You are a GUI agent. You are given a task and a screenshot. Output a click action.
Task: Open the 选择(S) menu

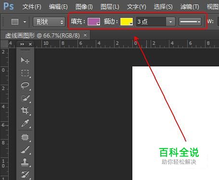tap(163, 7)
